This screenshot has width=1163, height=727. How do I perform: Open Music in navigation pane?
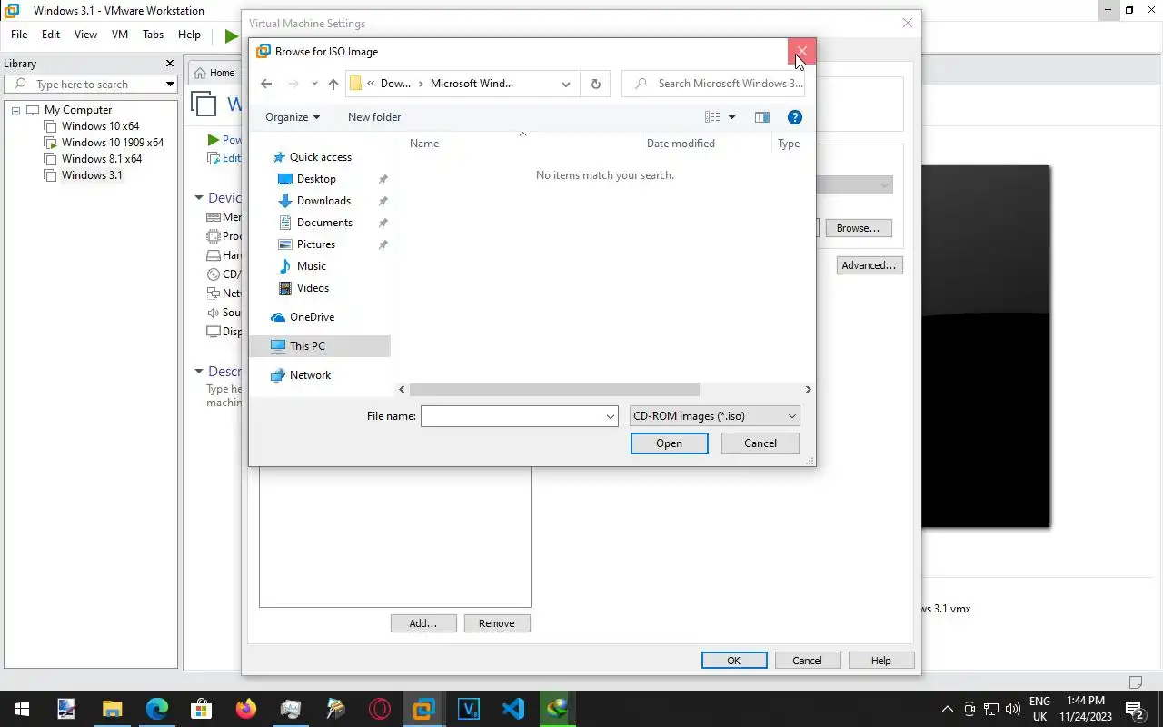[311, 266]
